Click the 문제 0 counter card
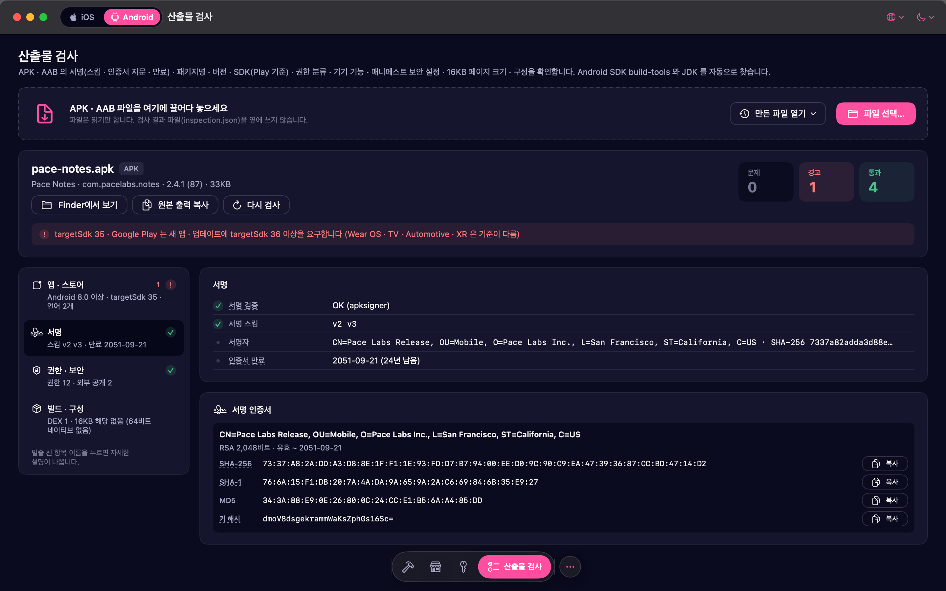946x591 pixels. coord(766,182)
